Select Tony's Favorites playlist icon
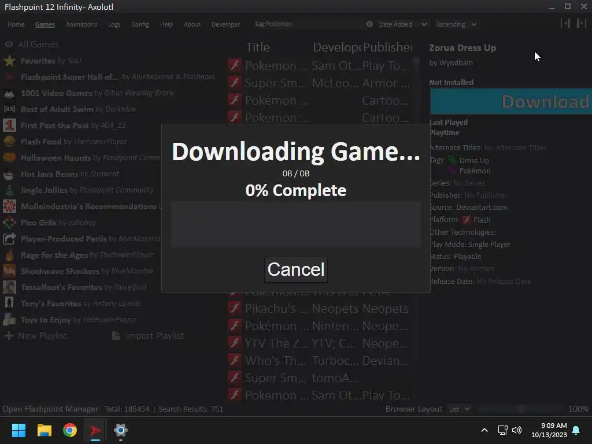This screenshot has height=444, width=592. coord(9,303)
